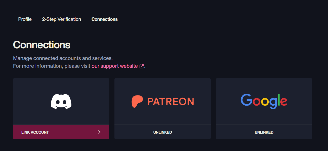
Task: Click the blue G in Google logo
Action: click(x=247, y=100)
